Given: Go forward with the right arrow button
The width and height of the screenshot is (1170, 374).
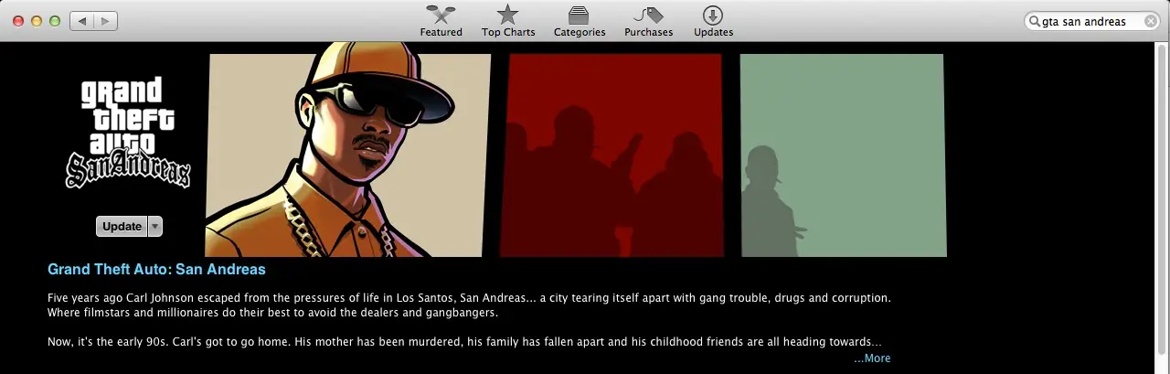Looking at the screenshot, I should (105, 20).
